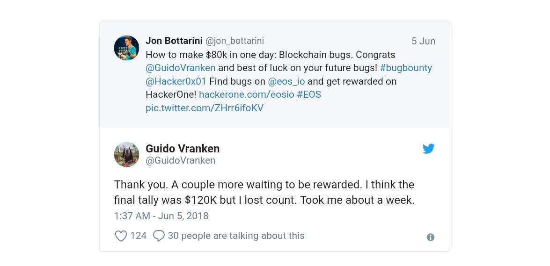This screenshot has height=266, width=550.
Task: Open the @GuidoVranken mention in quoted tweet
Action: (x=180, y=68)
